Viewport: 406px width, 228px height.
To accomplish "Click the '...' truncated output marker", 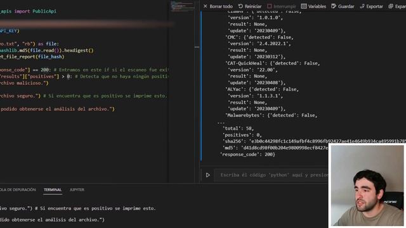I will [221, 122].
